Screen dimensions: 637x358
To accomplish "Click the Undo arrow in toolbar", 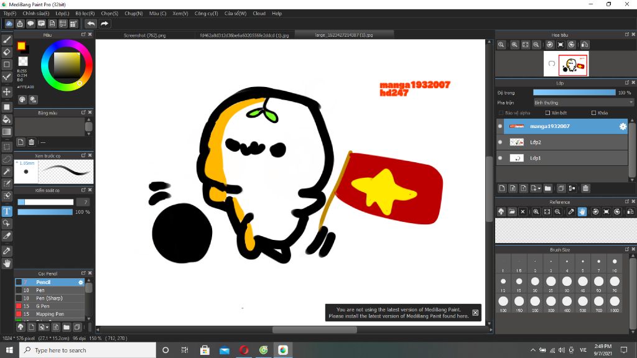I will [x=91, y=24].
